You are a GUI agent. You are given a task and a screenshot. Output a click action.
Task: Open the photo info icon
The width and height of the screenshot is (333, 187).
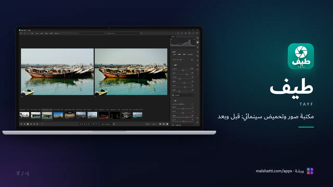click(198, 122)
